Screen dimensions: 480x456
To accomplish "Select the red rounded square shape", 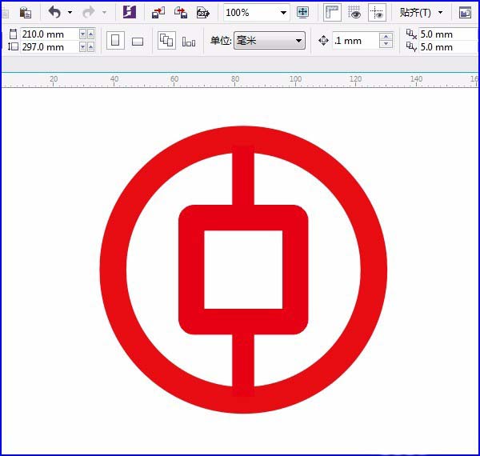I will pos(191,270).
